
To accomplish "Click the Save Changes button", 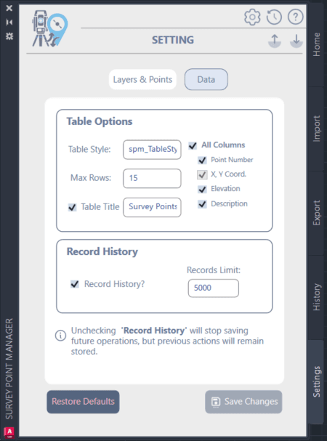I will pos(243,402).
